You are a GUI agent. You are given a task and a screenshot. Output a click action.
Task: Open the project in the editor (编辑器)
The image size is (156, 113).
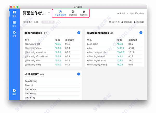pos(121,14)
